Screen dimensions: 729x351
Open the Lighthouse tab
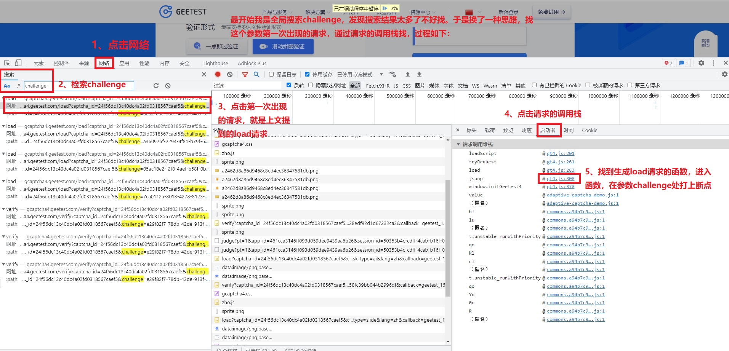click(216, 63)
